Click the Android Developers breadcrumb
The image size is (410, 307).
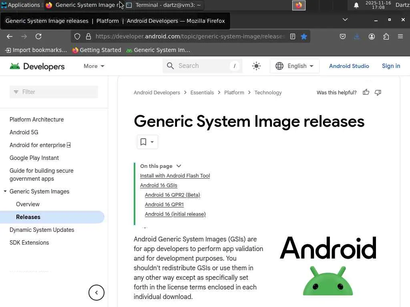click(157, 92)
